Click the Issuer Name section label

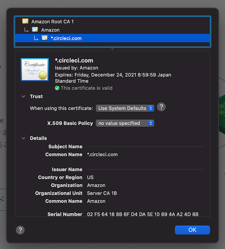[67, 169]
